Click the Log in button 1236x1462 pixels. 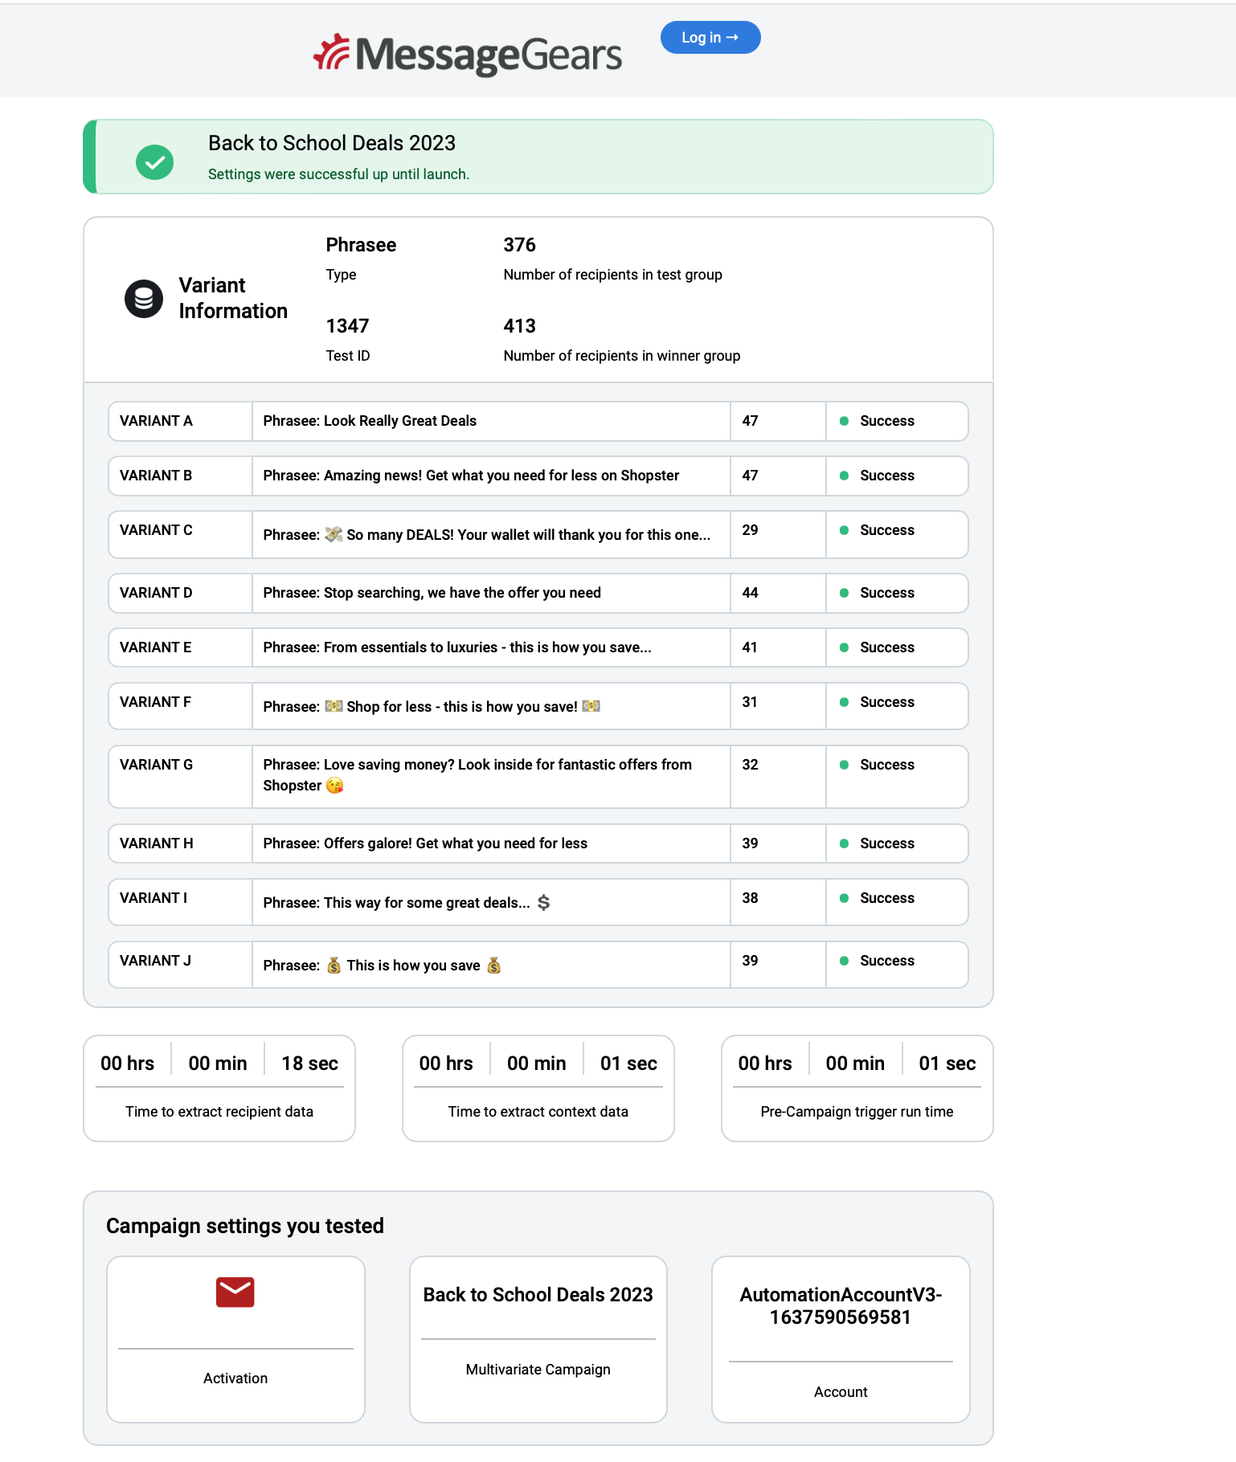[x=710, y=38]
